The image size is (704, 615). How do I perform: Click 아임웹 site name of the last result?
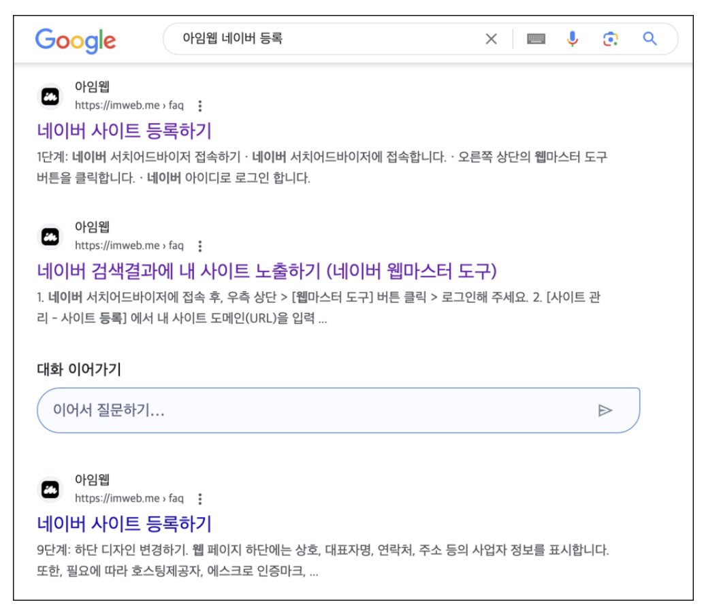click(92, 480)
